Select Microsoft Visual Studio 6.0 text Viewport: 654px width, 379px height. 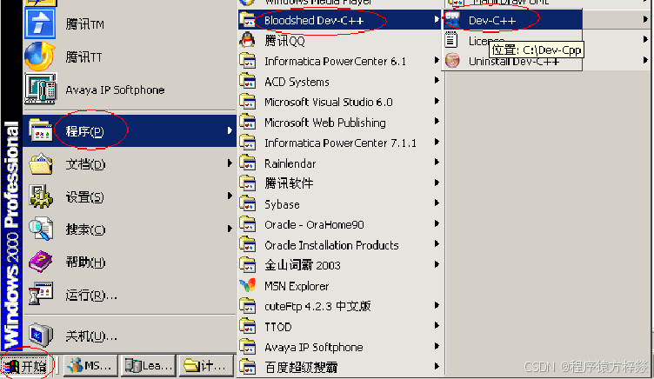328,102
